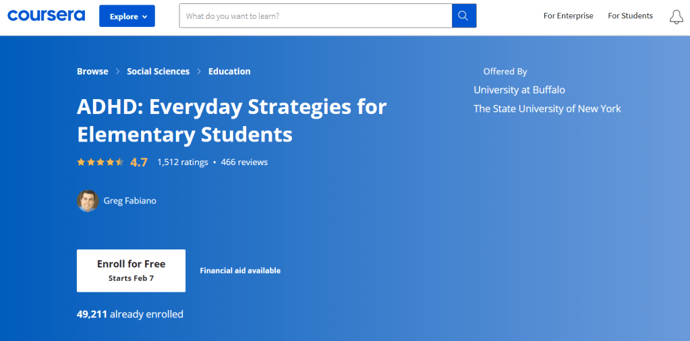Navigate to the Social Sciences breadcrumb
This screenshot has width=690, height=341.
(x=158, y=71)
